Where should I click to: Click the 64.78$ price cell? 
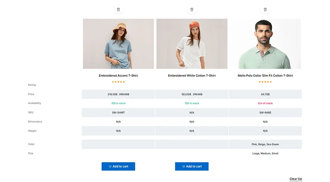click(x=265, y=94)
